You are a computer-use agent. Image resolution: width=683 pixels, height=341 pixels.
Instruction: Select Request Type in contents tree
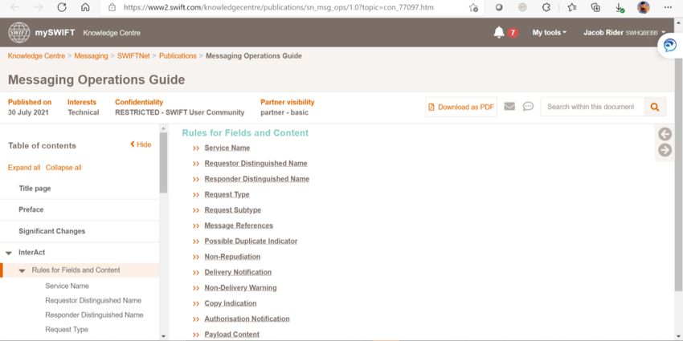[x=67, y=329]
